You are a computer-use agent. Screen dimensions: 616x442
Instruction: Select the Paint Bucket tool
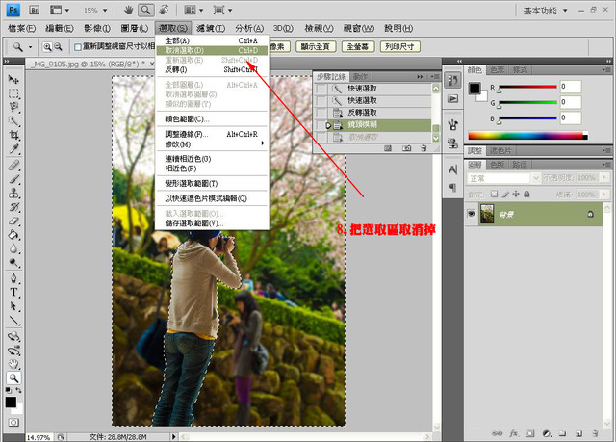point(13,235)
